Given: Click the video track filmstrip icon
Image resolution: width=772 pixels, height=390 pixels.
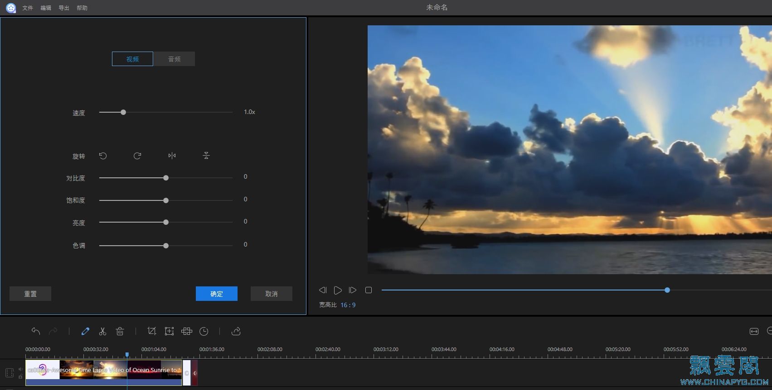Looking at the screenshot, I should 10,373.
